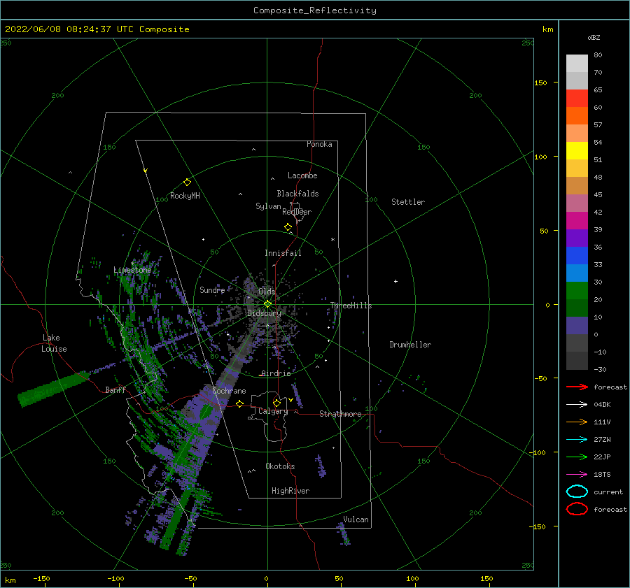Click the Cochrane city label
Screen dimensions: 630x588
229,391
